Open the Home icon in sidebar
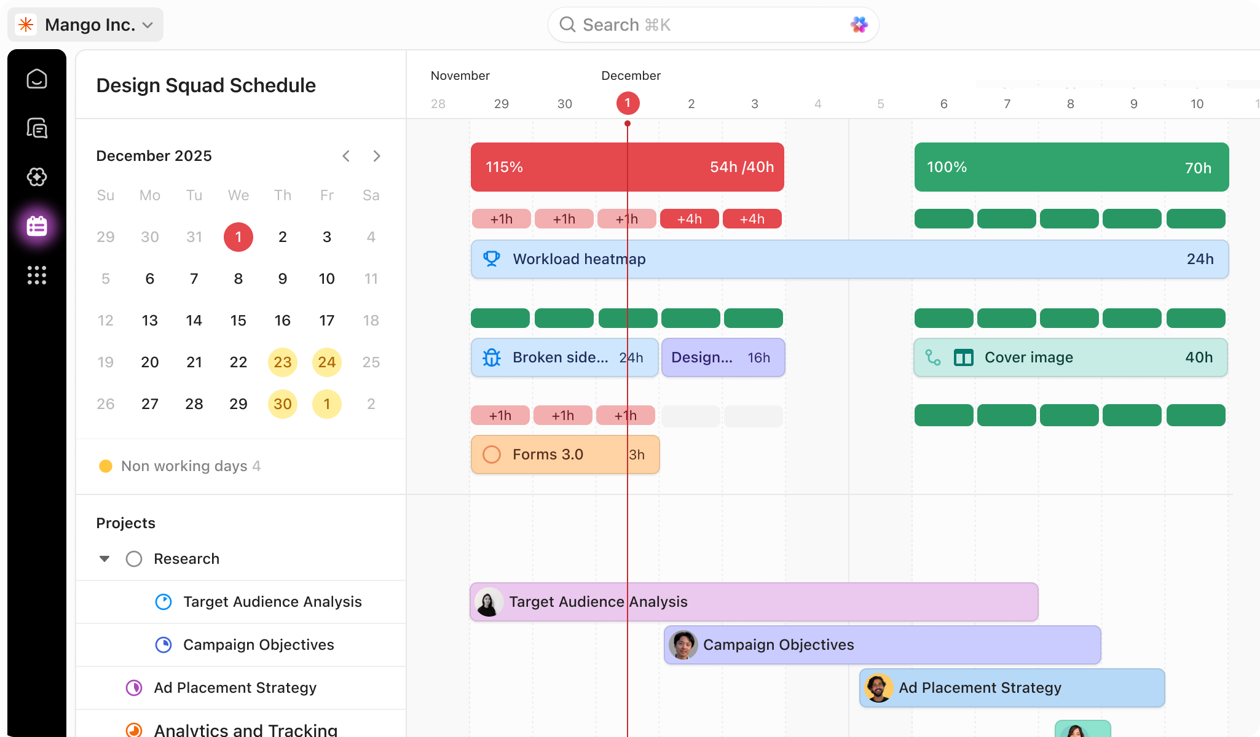Image resolution: width=1260 pixels, height=737 pixels. tap(37, 79)
